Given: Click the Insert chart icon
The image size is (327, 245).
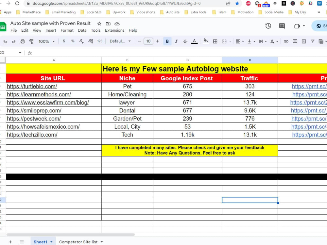Looking at the screenshot, I should coord(304,41).
